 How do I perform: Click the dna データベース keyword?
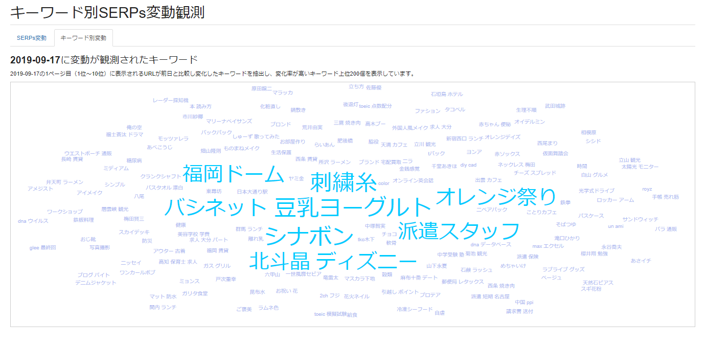pos(491,244)
